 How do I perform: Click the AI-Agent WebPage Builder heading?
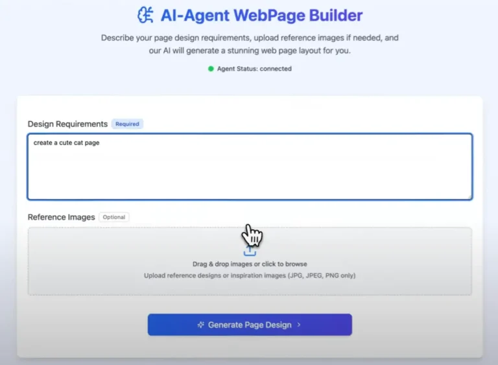[261, 16]
